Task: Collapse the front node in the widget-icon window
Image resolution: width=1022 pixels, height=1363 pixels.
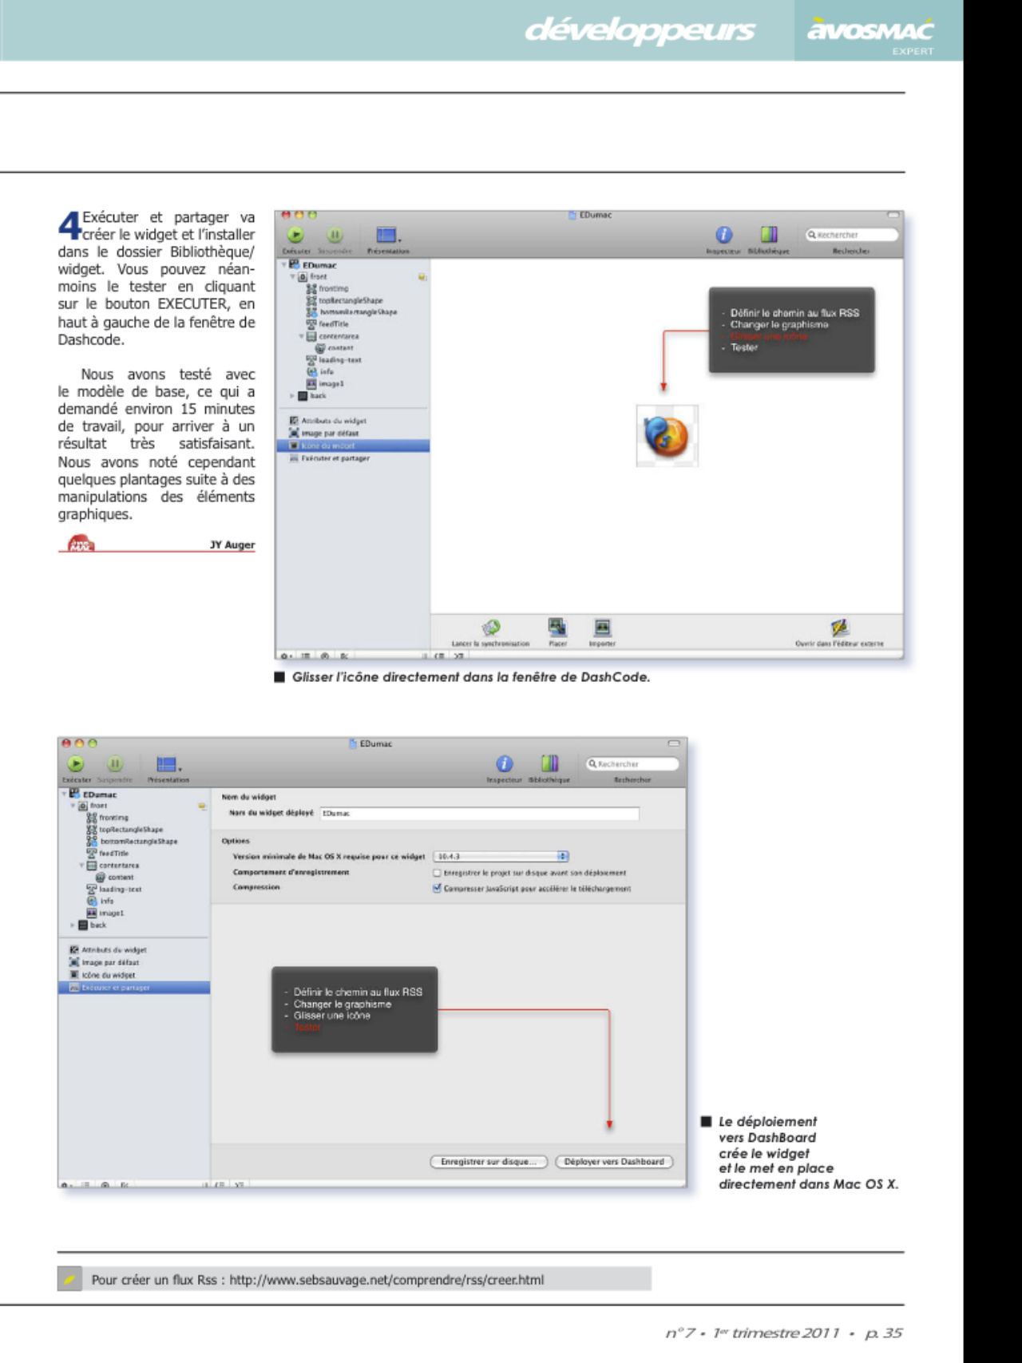Action: [x=293, y=276]
